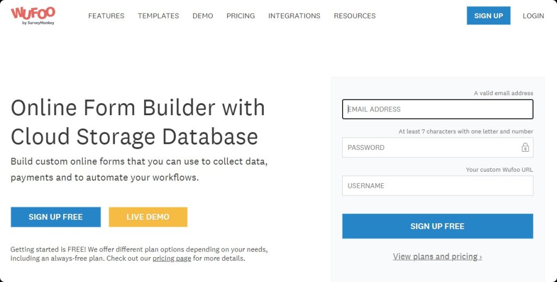Click the Wufoo logo

[33, 16]
